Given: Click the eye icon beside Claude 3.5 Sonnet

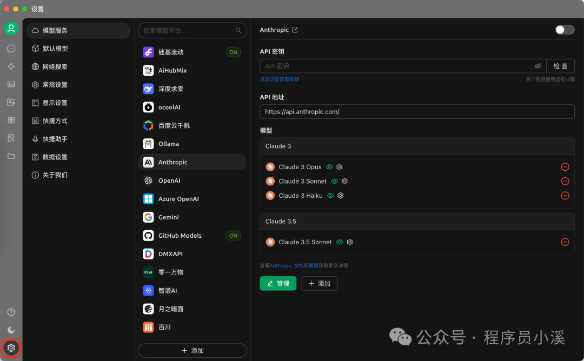Looking at the screenshot, I should [340, 242].
